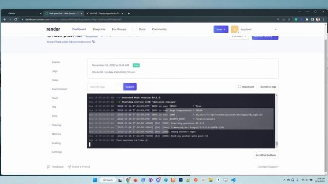328x184 pixels.
Task: Open Chrome from the taskbar
Action: (128, 180)
